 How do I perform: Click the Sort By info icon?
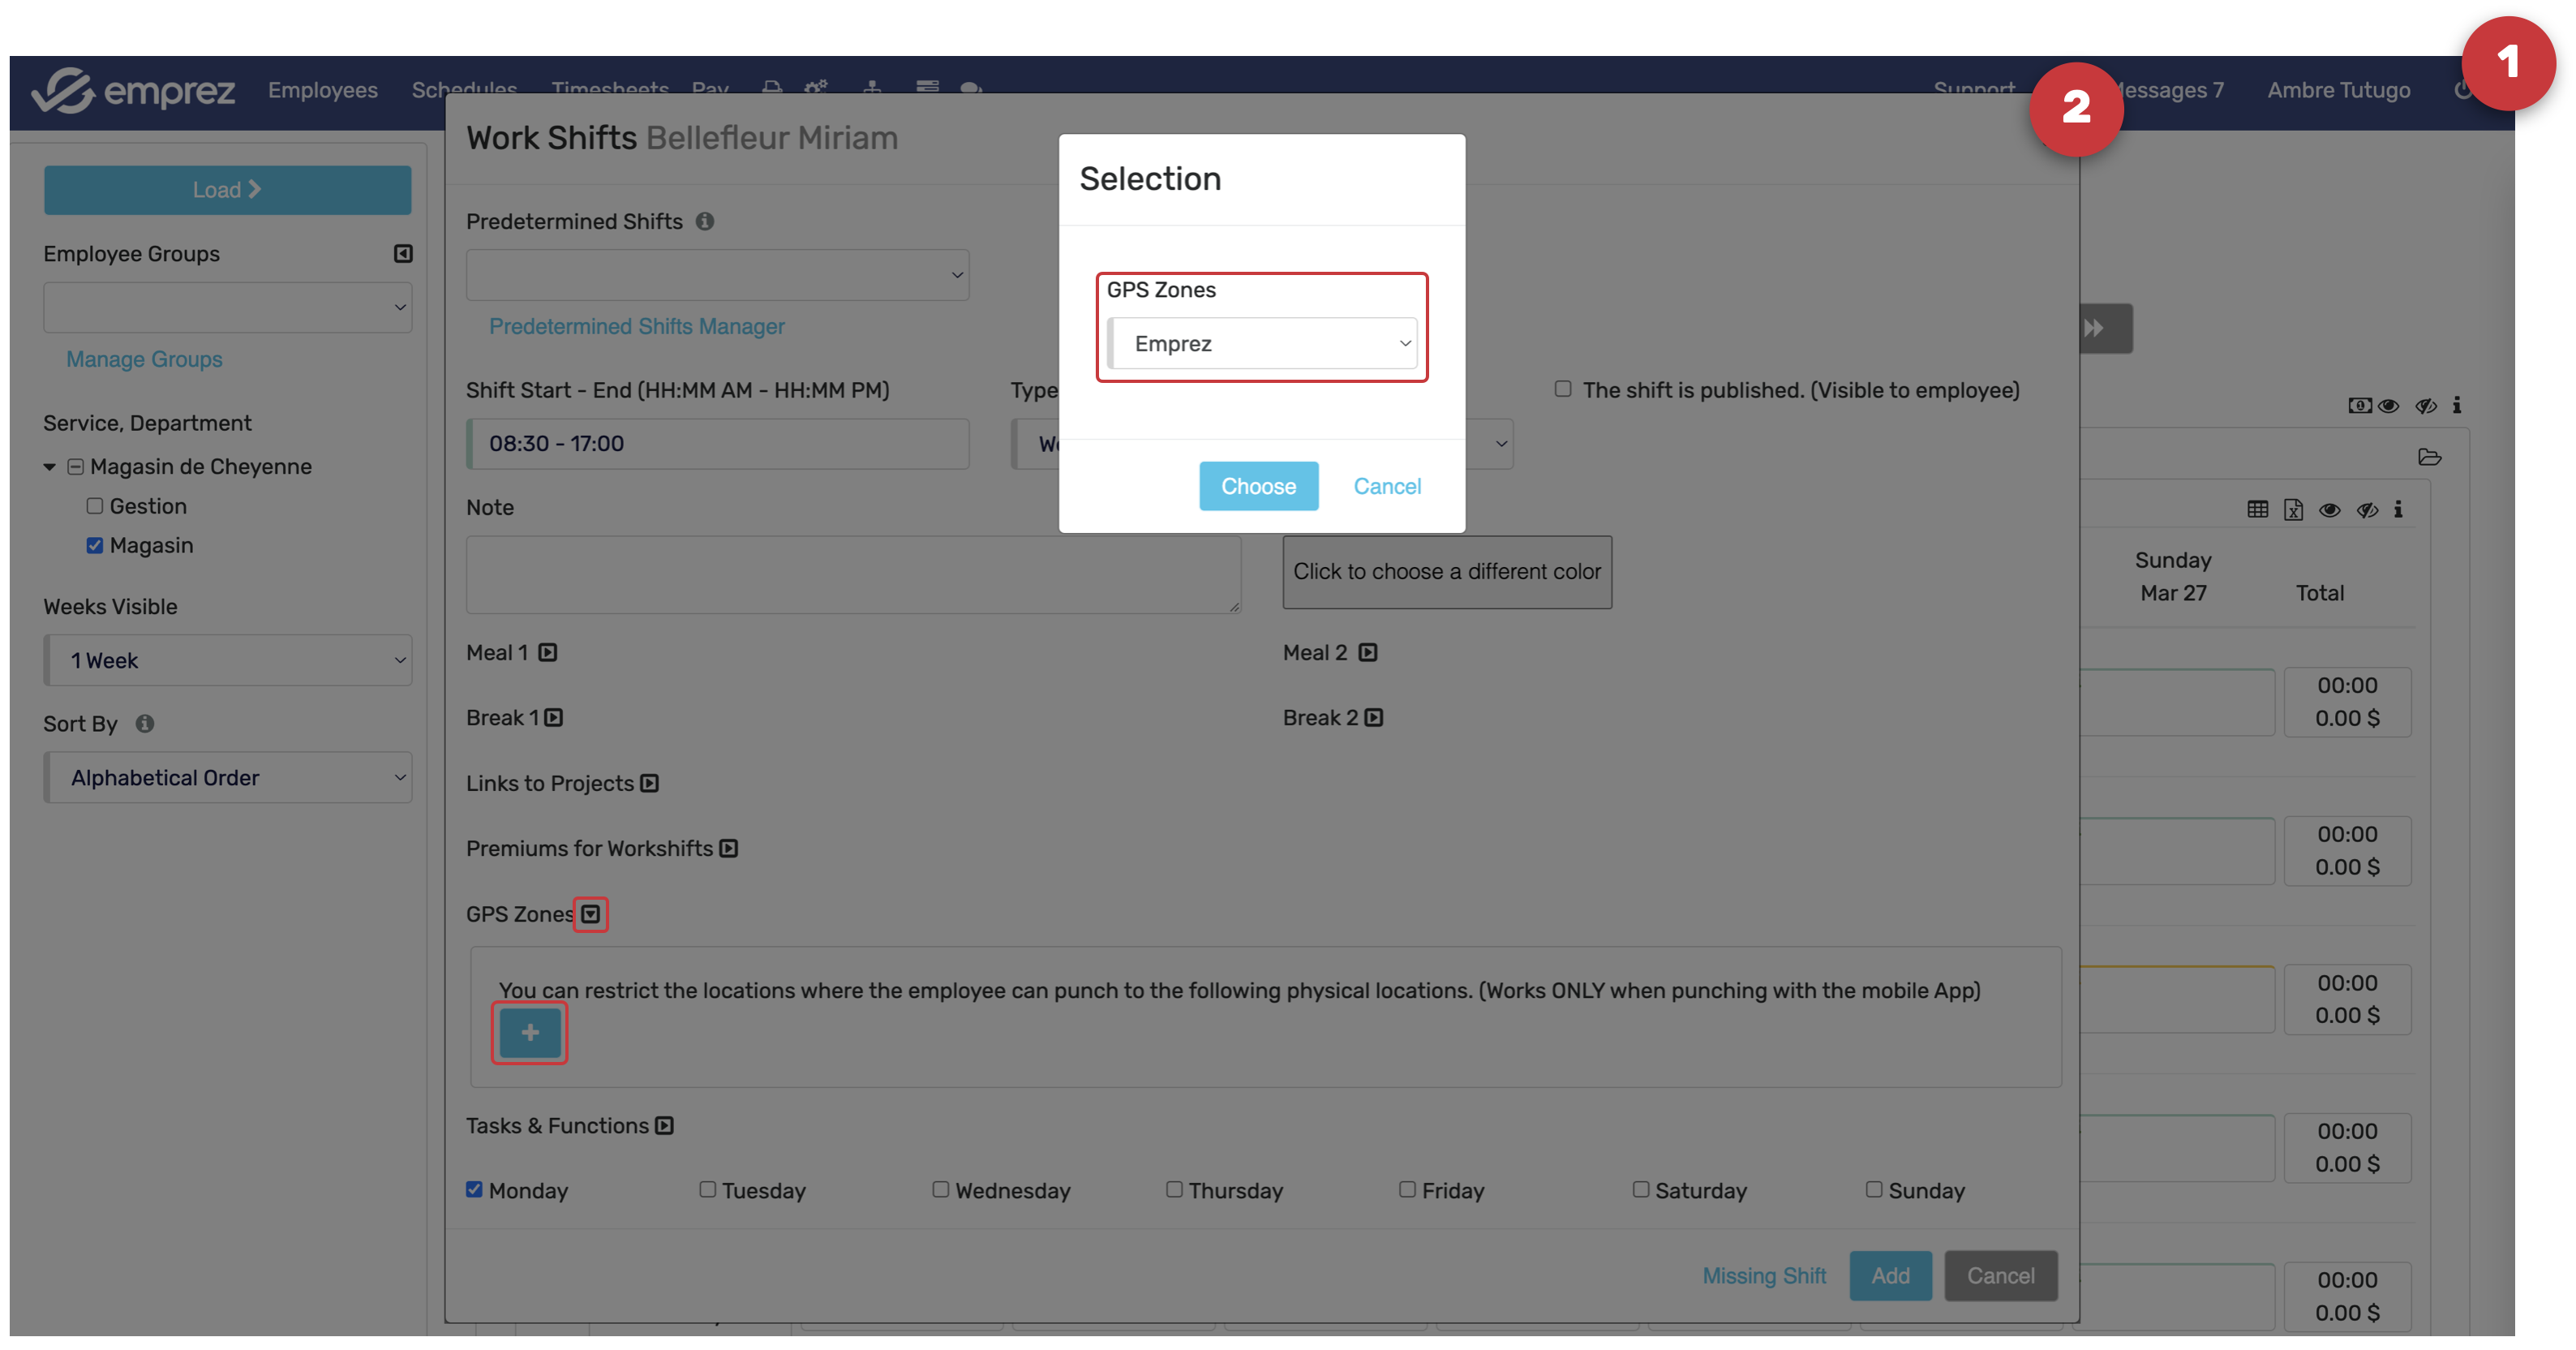pyautogui.click(x=145, y=723)
